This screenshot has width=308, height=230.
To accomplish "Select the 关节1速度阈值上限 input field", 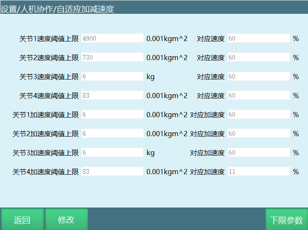I will [x=112, y=38].
